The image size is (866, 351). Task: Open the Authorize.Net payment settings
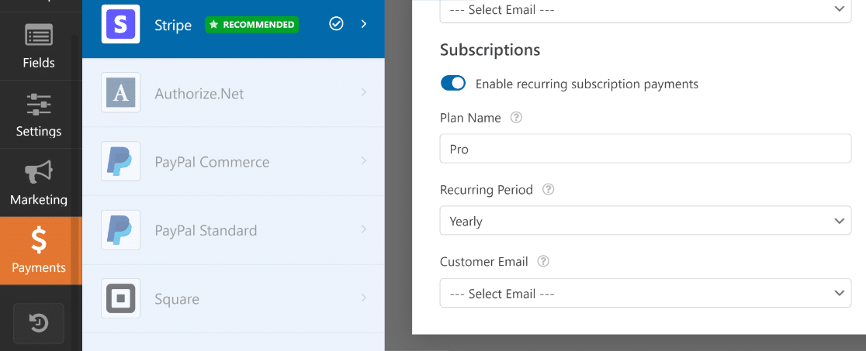pos(233,93)
